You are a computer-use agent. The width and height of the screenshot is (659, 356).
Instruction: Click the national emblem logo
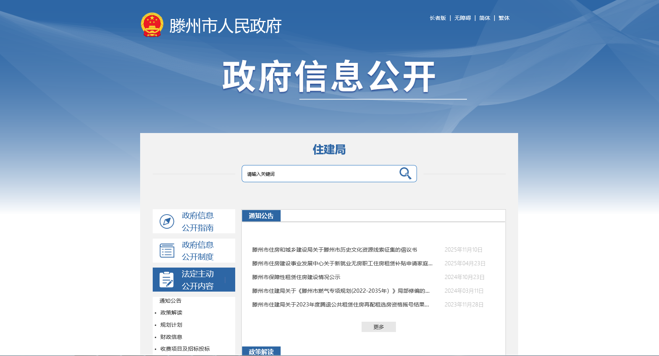click(x=152, y=25)
